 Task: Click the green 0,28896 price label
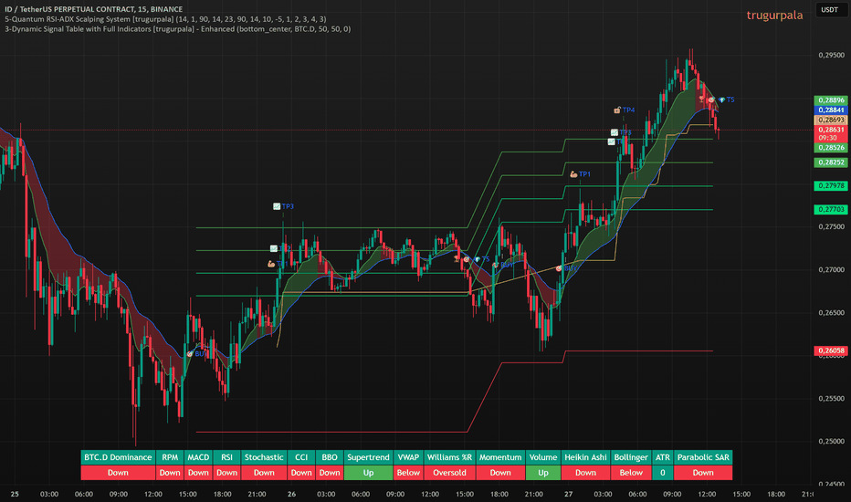coord(831,100)
